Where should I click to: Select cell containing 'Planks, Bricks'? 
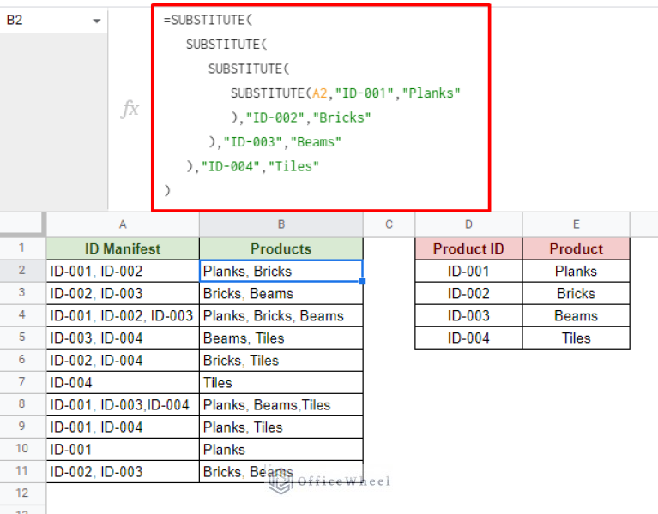click(281, 271)
